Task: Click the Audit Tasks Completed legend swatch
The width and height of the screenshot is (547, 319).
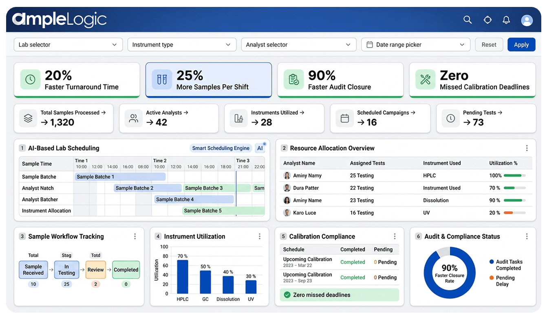Action: (492, 262)
